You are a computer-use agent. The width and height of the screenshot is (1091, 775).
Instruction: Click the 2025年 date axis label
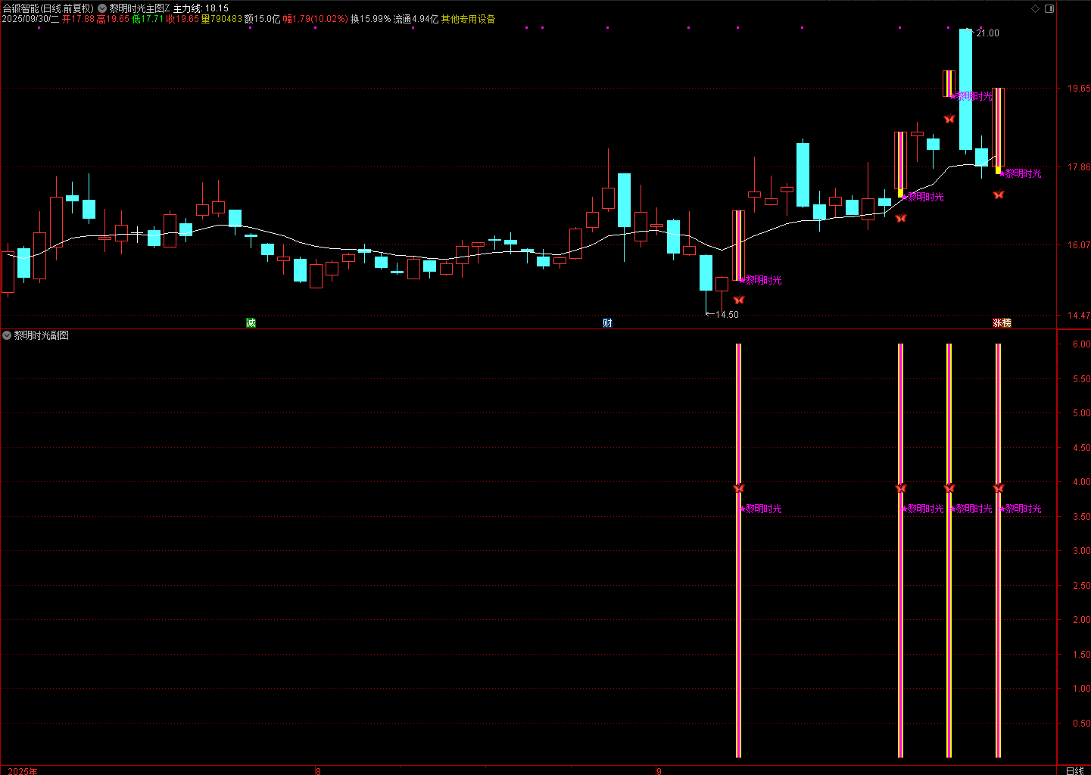click(x=23, y=771)
